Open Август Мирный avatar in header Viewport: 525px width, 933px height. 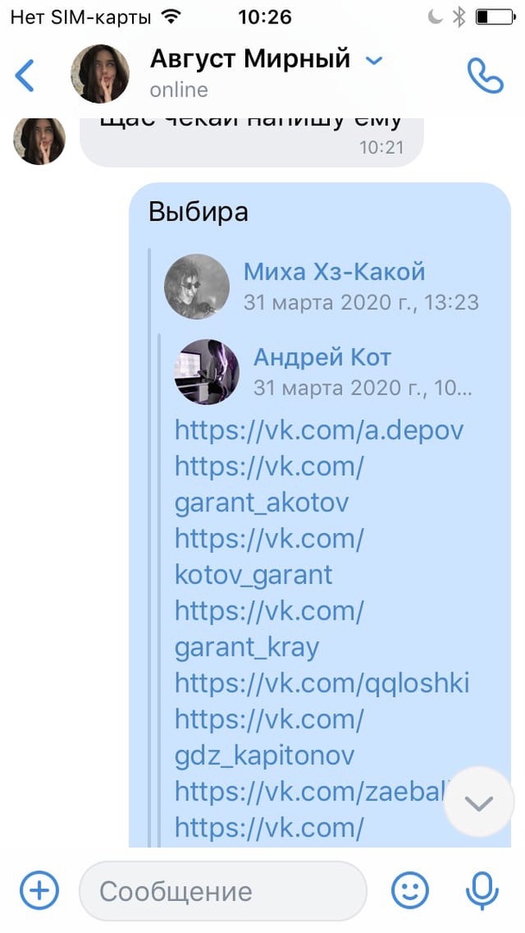click(x=100, y=73)
